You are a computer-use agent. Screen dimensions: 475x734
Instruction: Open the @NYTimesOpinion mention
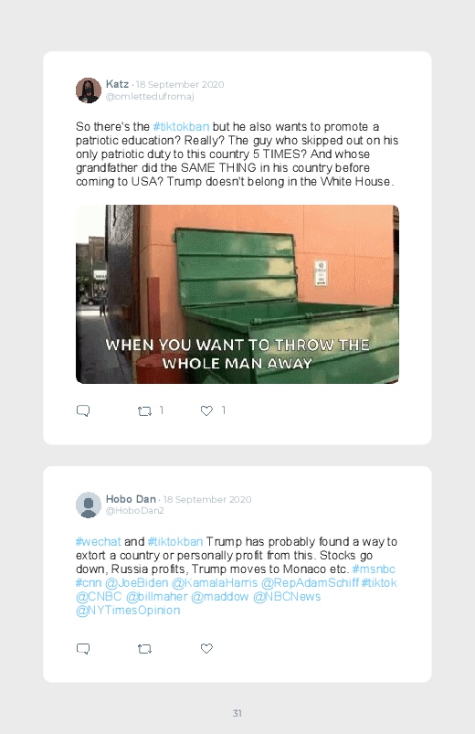point(128,611)
